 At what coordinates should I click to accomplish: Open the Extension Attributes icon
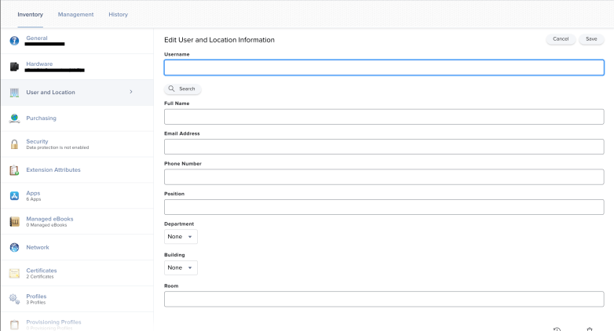(14, 170)
